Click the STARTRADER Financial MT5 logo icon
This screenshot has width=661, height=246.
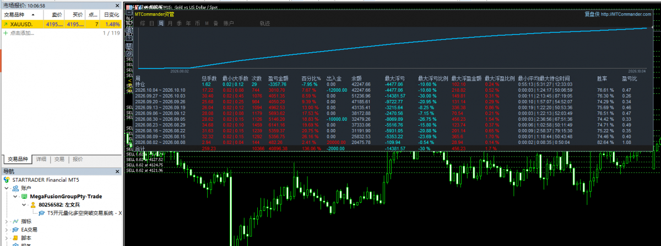click(x=7, y=180)
